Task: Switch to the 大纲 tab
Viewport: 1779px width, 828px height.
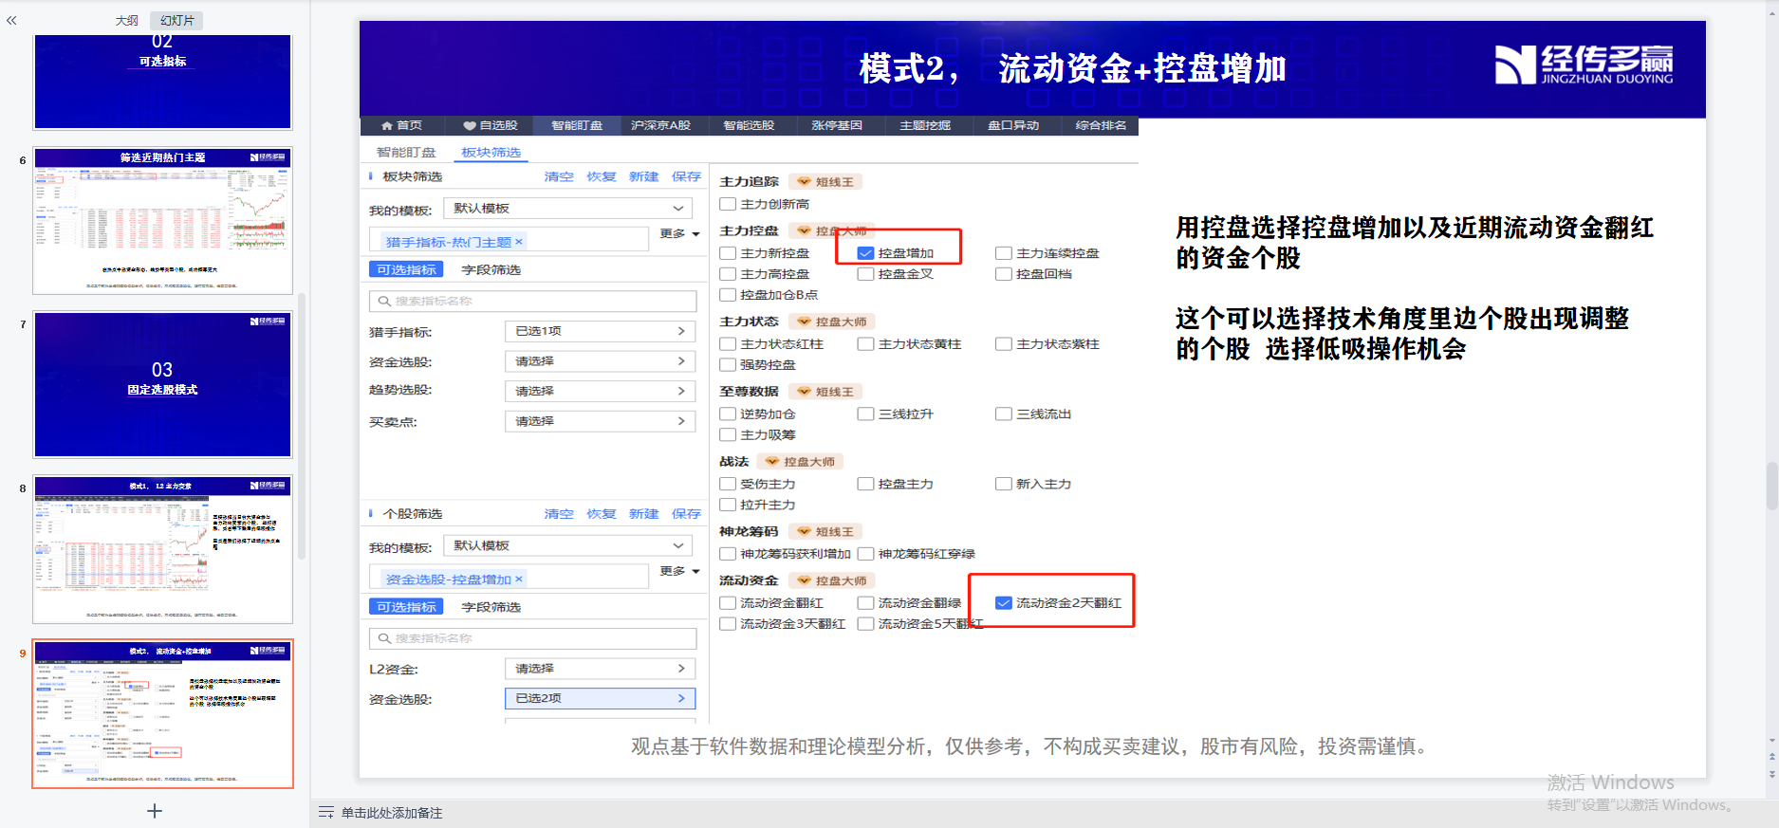Action: (x=127, y=20)
